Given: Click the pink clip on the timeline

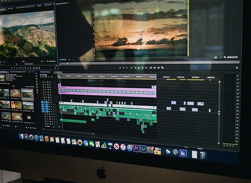Looking at the screenshot, I should [x=107, y=91].
